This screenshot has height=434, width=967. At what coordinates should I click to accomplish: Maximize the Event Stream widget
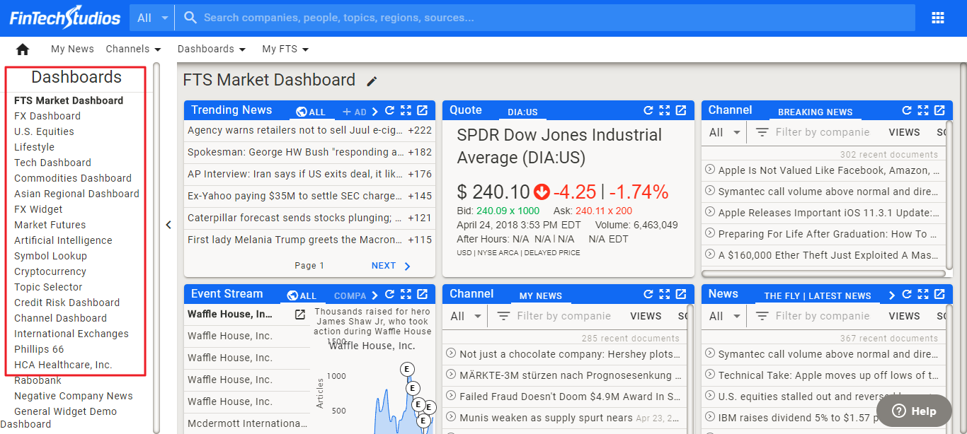pyautogui.click(x=406, y=295)
